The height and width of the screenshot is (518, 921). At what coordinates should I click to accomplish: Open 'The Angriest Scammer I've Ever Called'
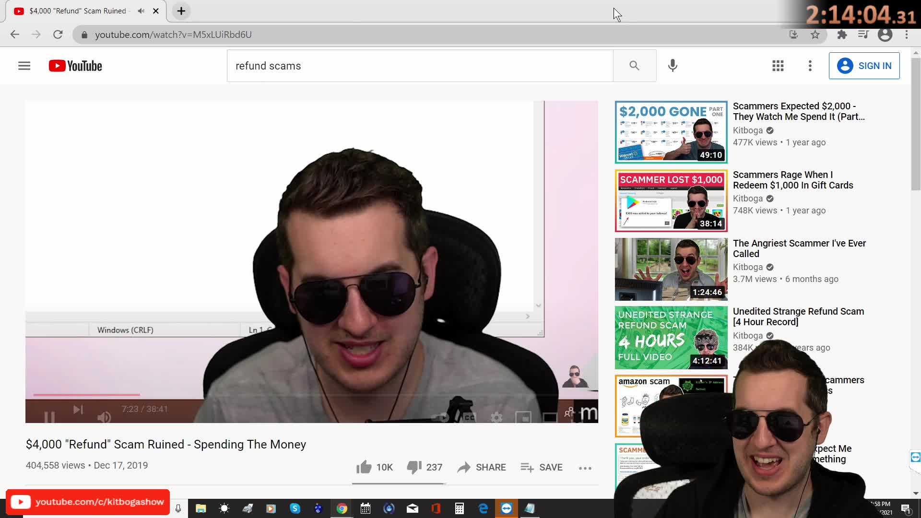(x=799, y=248)
